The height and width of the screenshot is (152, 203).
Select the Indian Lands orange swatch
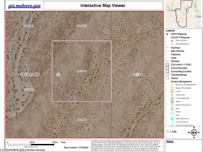click(172, 95)
